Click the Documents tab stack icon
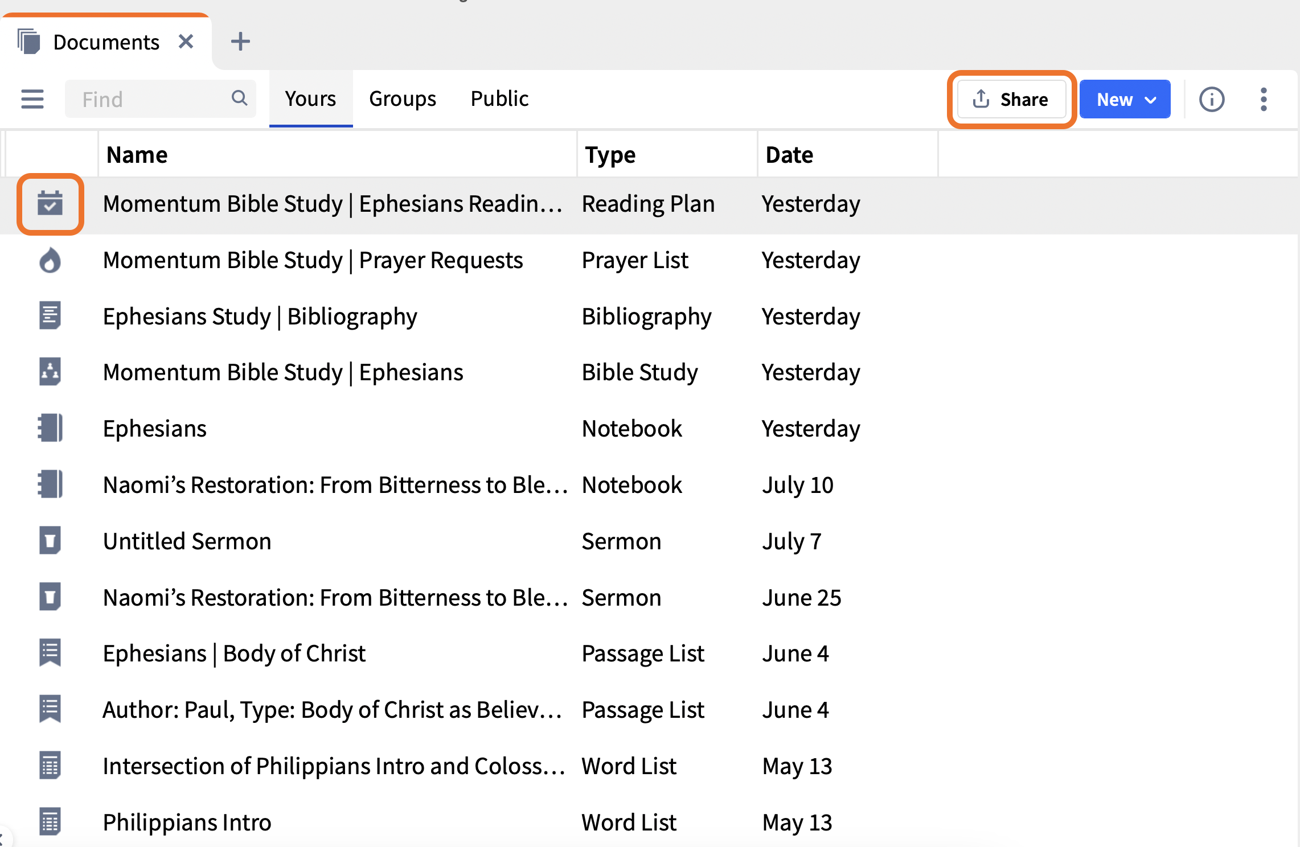 click(29, 42)
